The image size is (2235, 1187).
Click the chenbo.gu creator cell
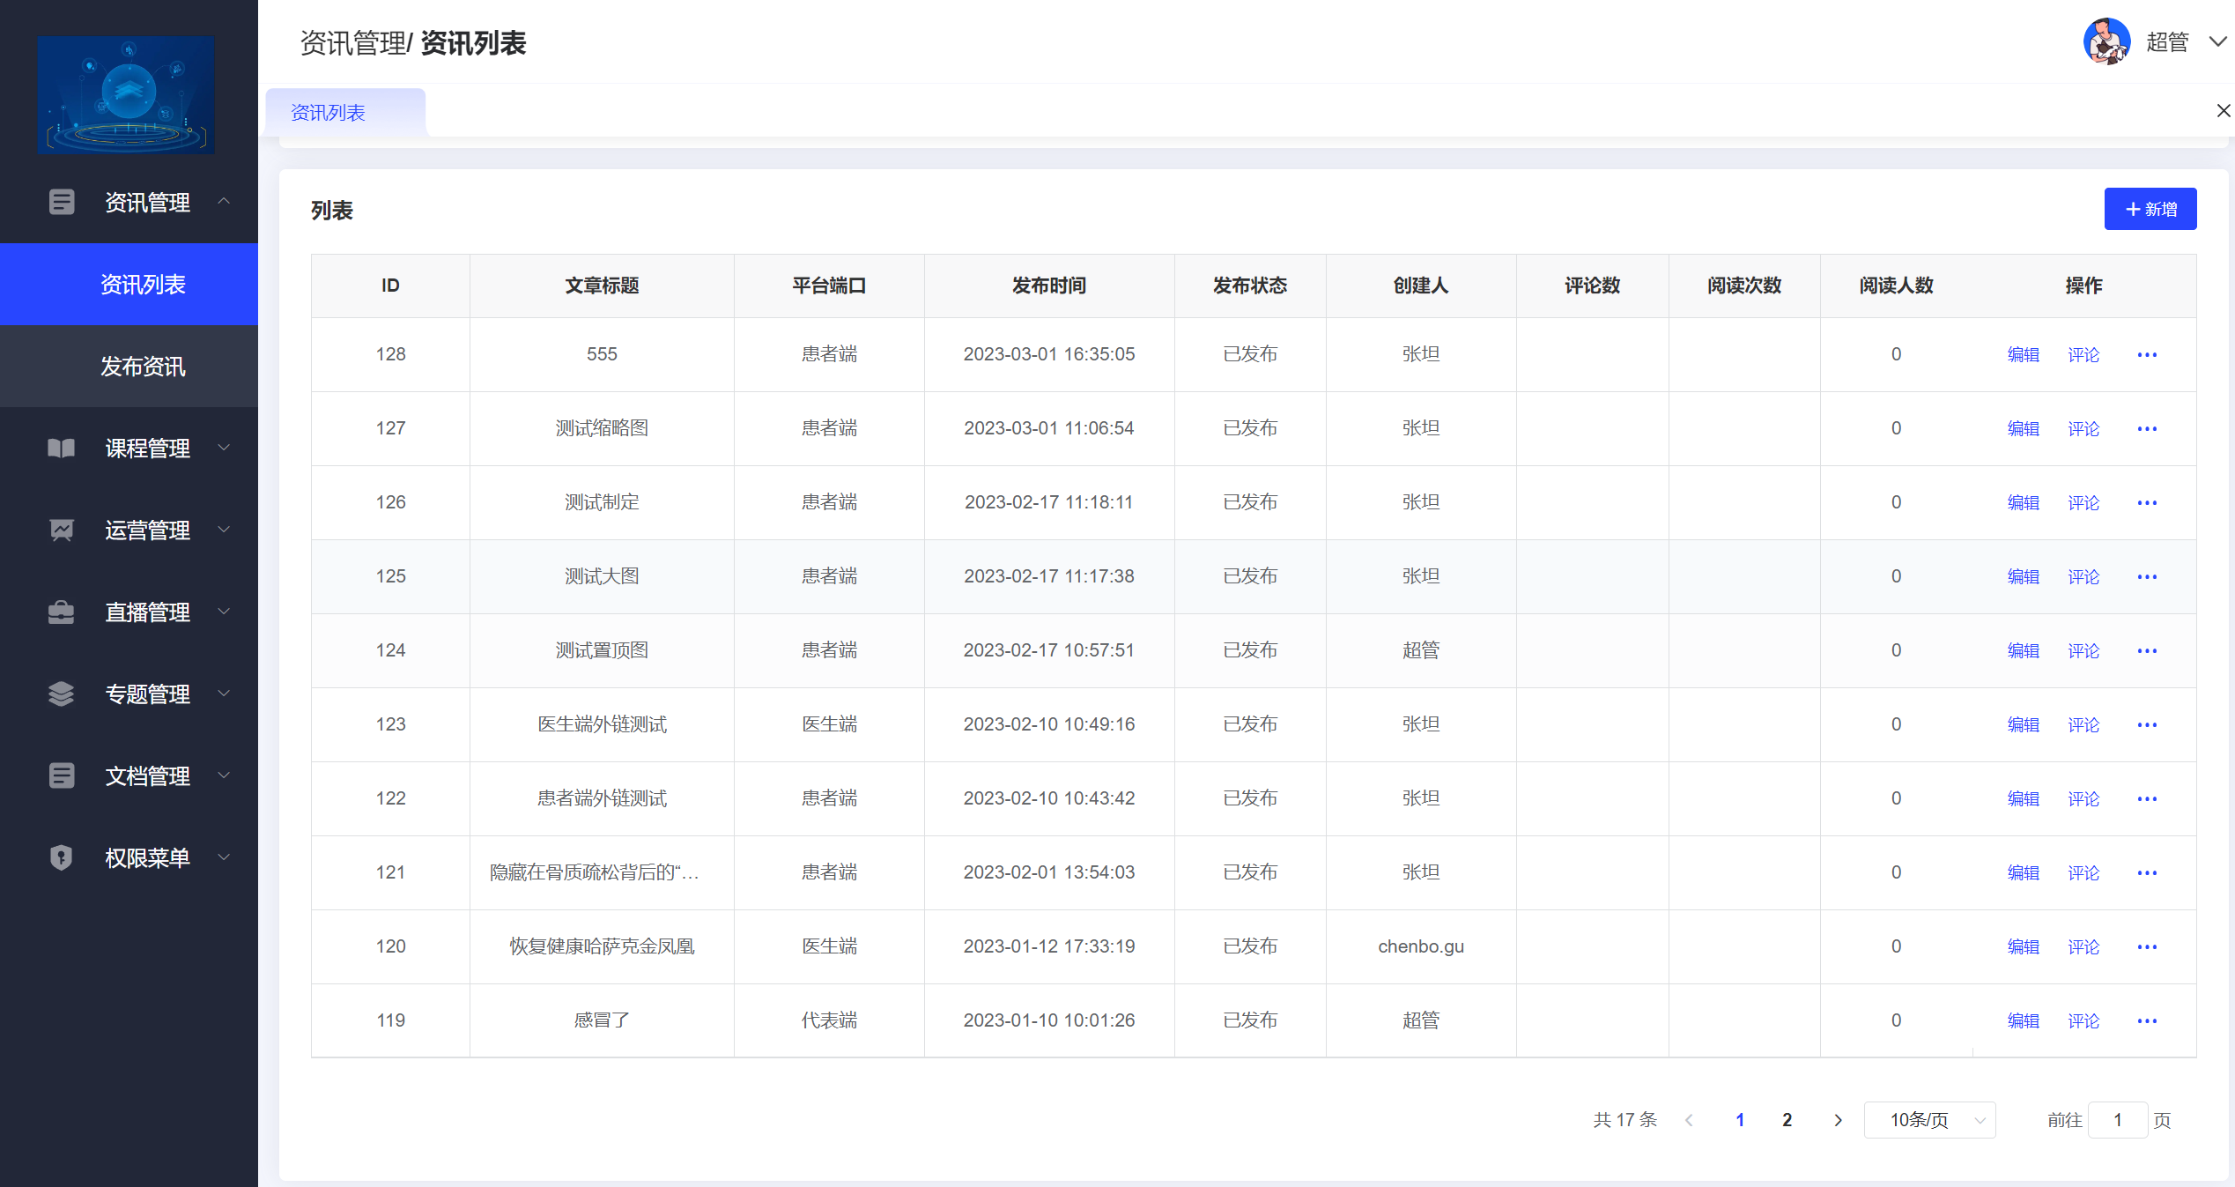[x=1421, y=946]
